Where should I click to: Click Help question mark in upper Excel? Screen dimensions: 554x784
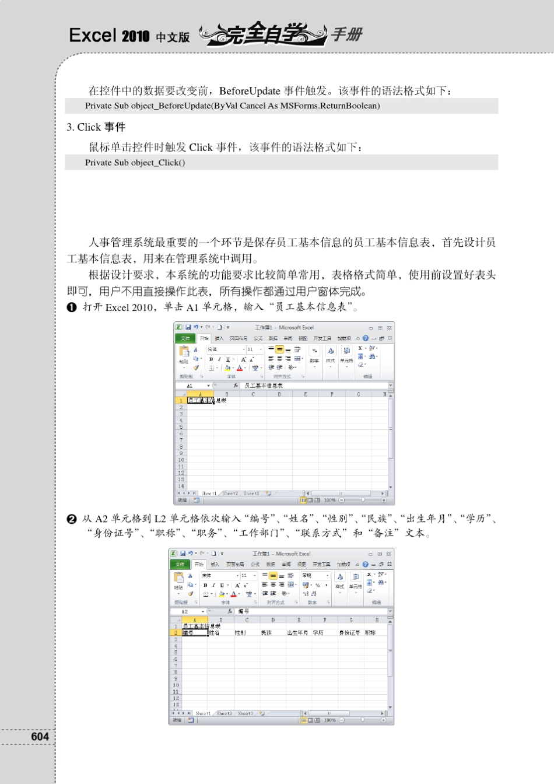366,338
